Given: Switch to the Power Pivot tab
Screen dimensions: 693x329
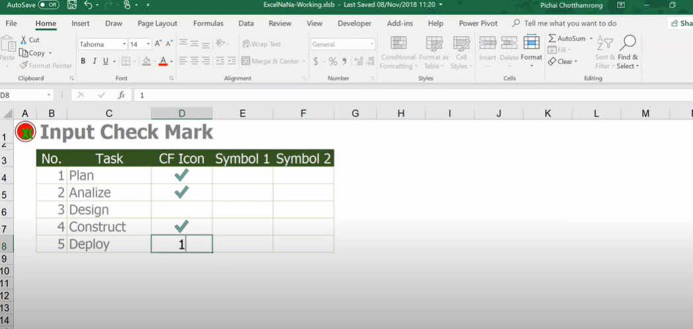Looking at the screenshot, I should tap(478, 23).
